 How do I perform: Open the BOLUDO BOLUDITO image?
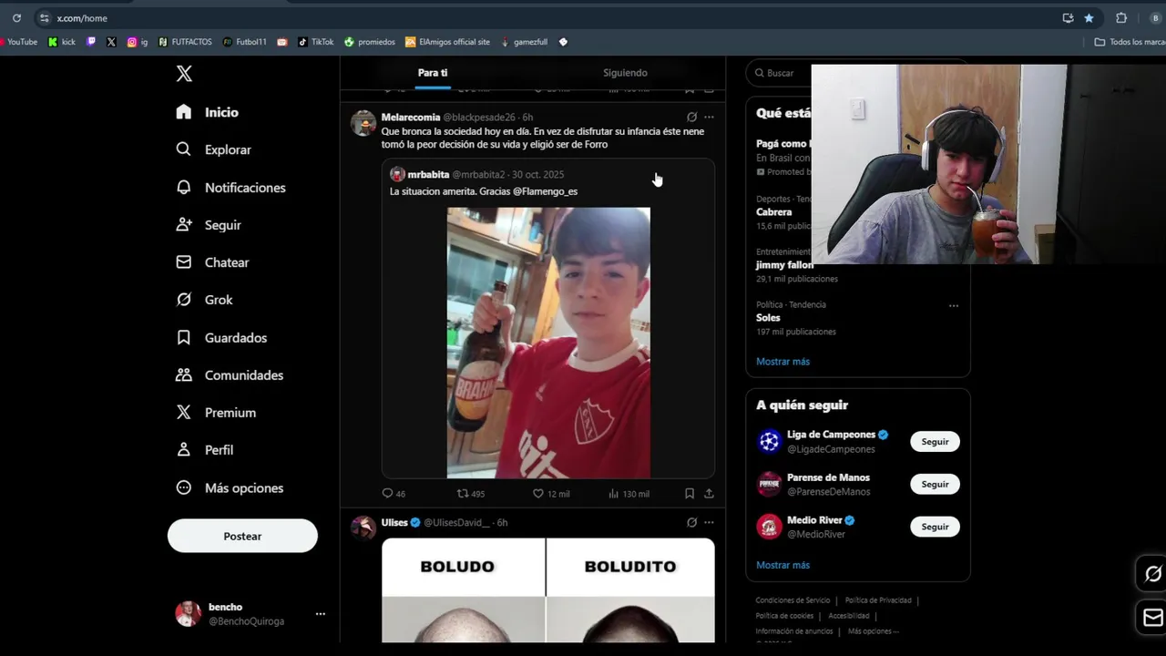tap(548, 590)
